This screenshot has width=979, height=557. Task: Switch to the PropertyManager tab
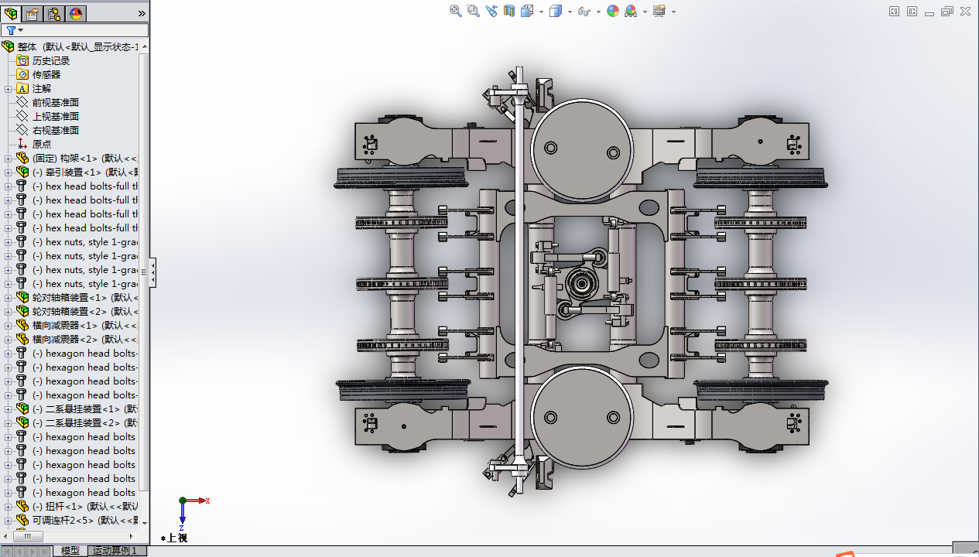[x=33, y=13]
